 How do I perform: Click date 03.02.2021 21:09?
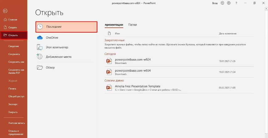tap(227, 88)
